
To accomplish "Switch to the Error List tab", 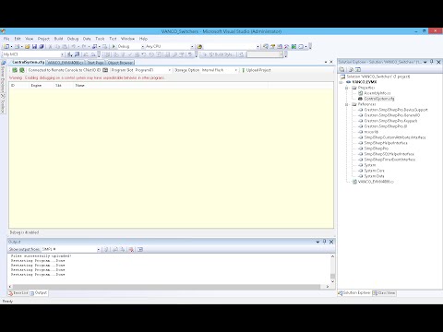I will tap(18, 293).
